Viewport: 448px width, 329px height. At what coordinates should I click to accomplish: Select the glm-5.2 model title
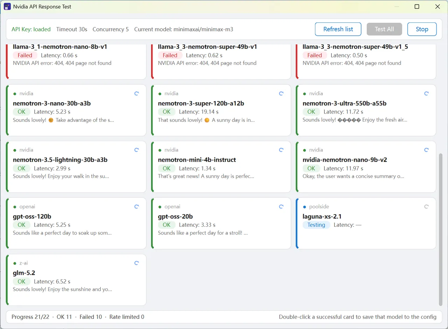(x=24, y=273)
